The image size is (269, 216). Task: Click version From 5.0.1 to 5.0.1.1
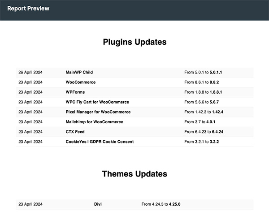click(x=203, y=72)
